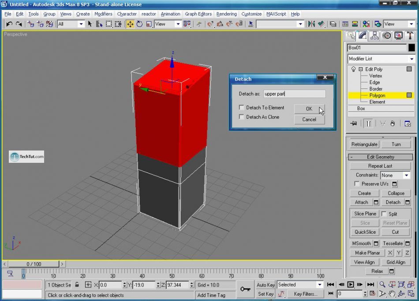Open the Create command panel
The width and height of the screenshot is (419, 301).
click(350, 36)
